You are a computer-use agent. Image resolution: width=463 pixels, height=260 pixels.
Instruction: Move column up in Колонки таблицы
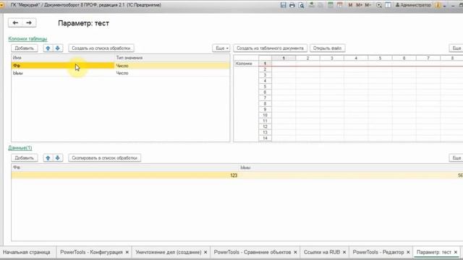48,48
